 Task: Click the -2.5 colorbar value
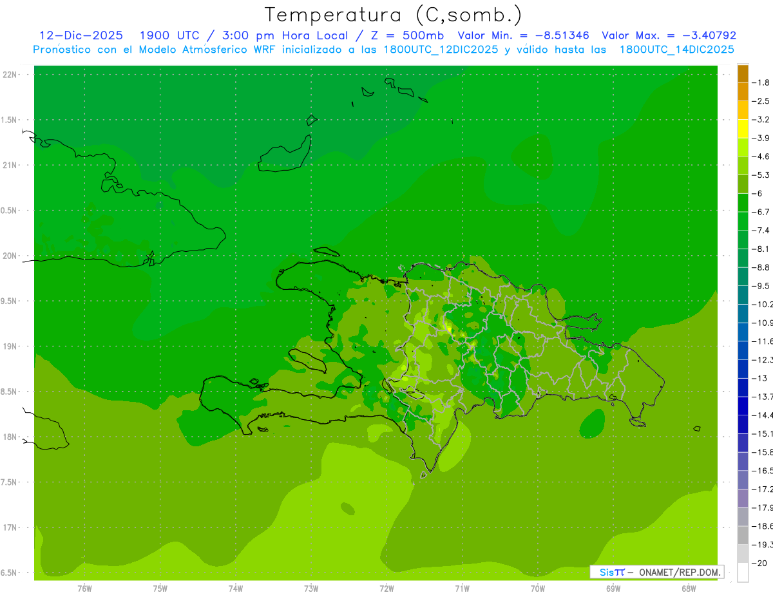click(761, 101)
